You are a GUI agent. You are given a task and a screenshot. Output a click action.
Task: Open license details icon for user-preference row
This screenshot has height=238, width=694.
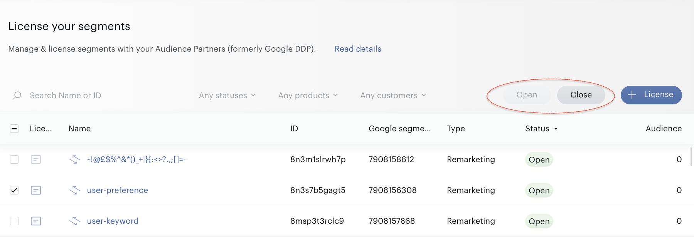pyautogui.click(x=36, y=190)
